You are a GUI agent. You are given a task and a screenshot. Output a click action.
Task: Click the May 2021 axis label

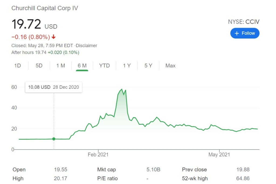(x=219, y=155)
